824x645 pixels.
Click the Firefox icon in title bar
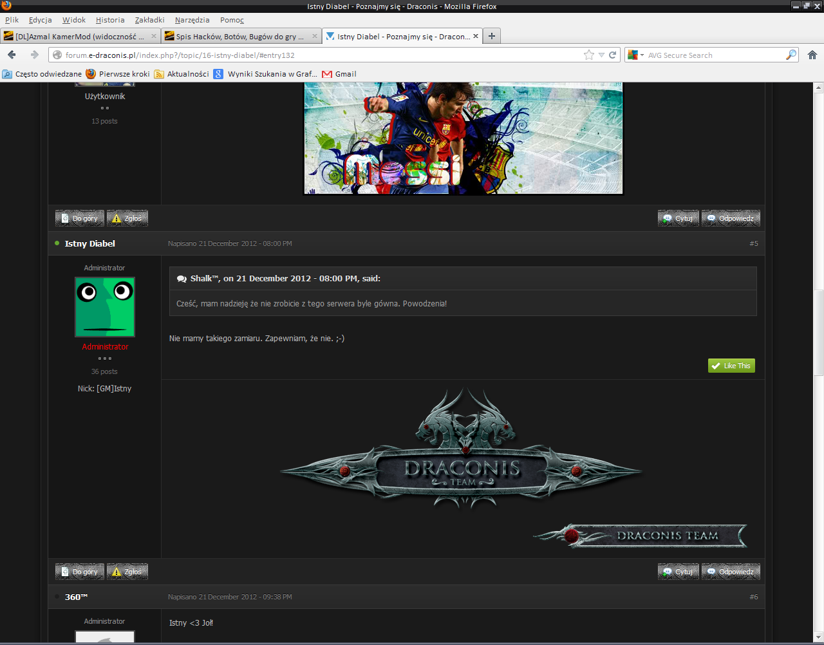(x=6, y=6)
